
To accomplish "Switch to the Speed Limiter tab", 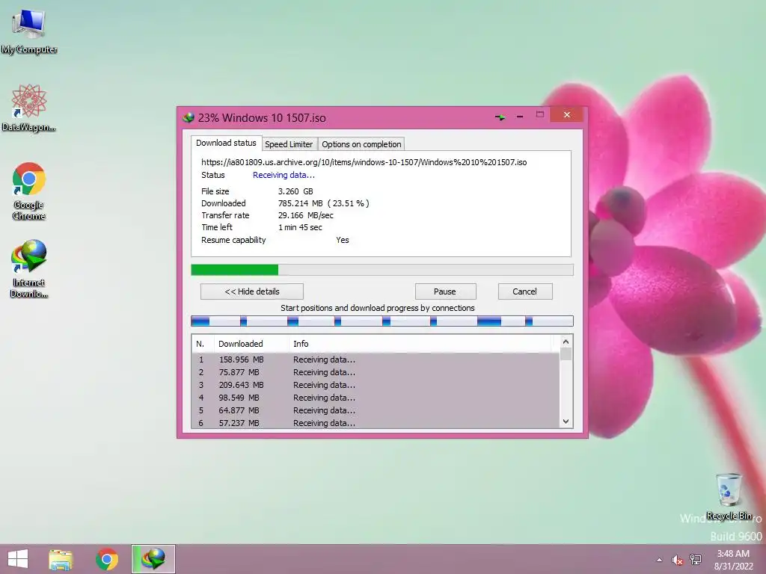I will tap(289, 144).
